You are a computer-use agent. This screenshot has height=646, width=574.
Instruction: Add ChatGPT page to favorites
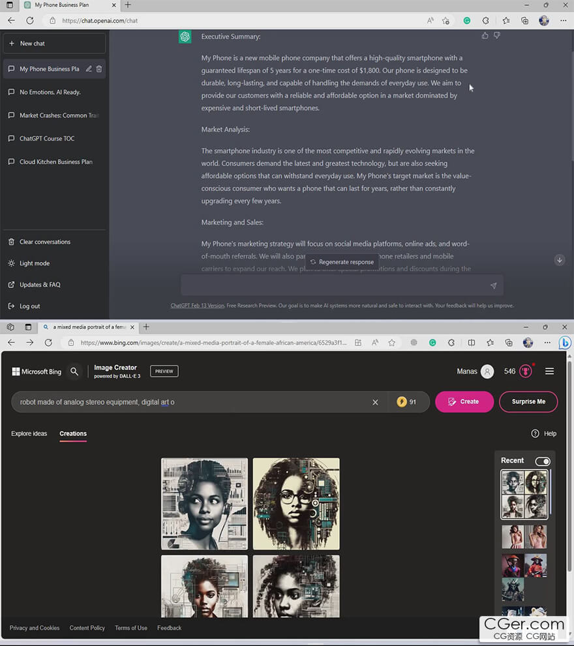click(446, 21)
